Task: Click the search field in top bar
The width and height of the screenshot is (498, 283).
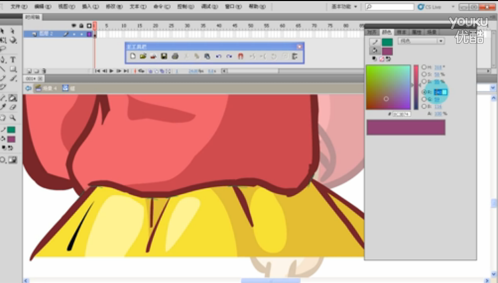Action: pyautogui.click(x=390, y=7)
